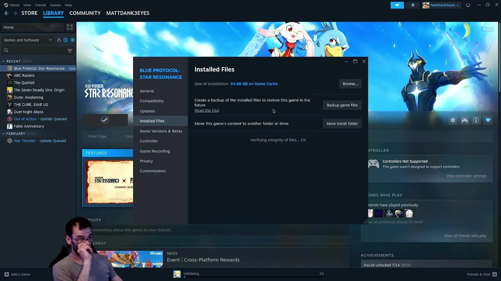Open game settings gear icon
501x281 pixels.
coord(453,120)
